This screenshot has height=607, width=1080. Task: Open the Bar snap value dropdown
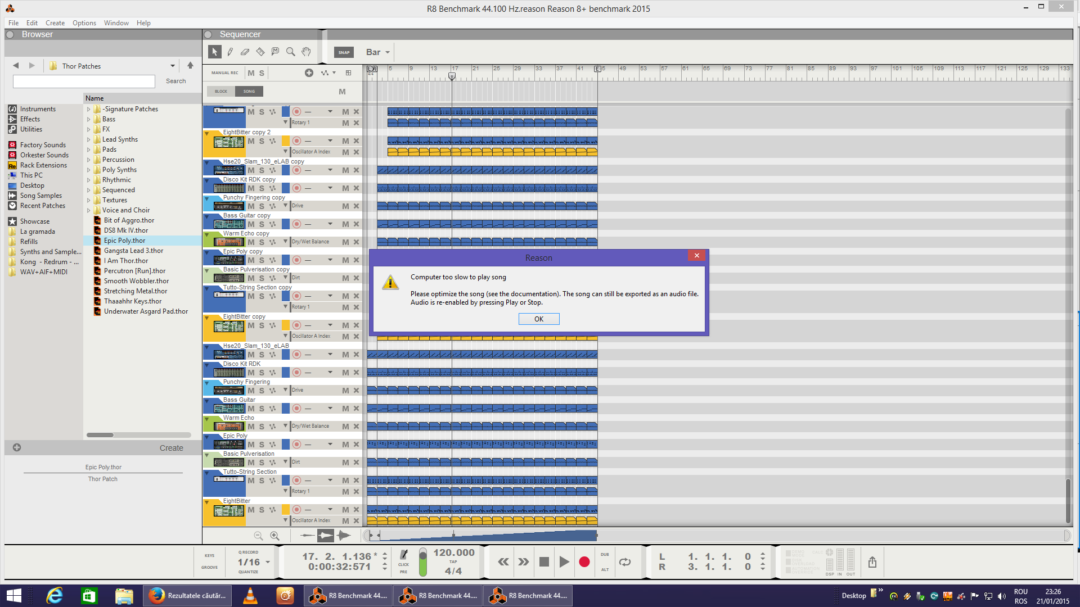377,52
